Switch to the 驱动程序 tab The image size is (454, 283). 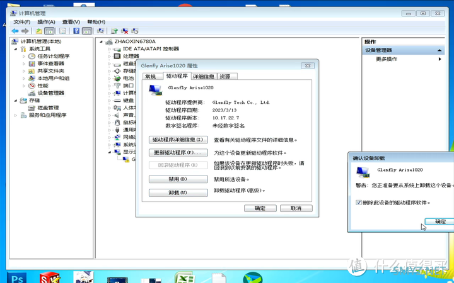pyautogui.click(x=177, y=76)
